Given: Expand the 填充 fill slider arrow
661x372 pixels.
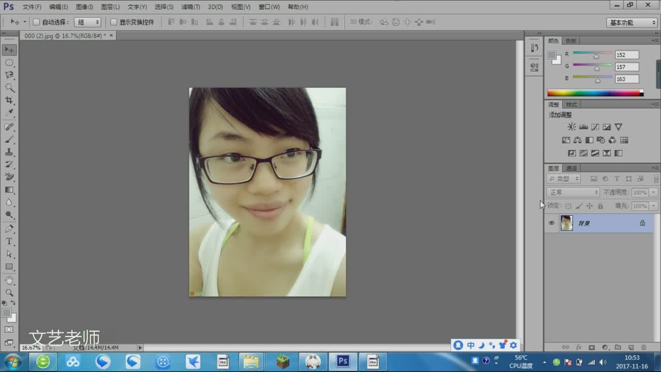Looking at the screenshot, I should tap(654, 206).
